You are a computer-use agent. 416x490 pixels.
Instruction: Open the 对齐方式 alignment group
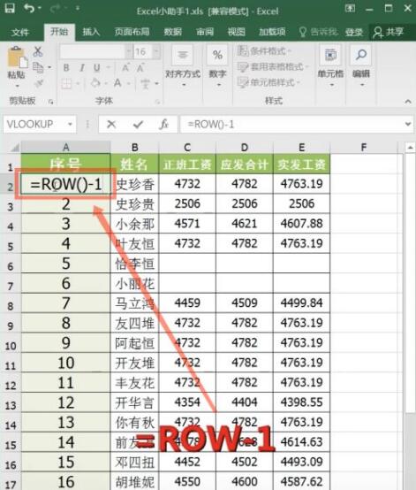[183, 66]
